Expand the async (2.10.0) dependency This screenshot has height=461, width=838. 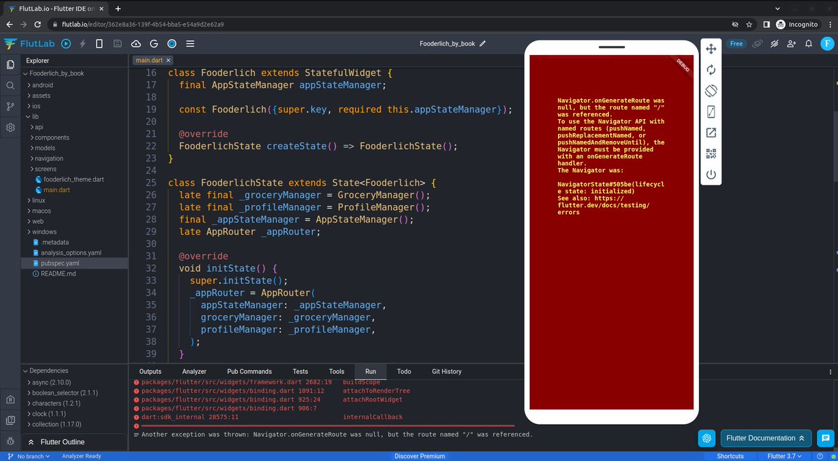[53, 382]
